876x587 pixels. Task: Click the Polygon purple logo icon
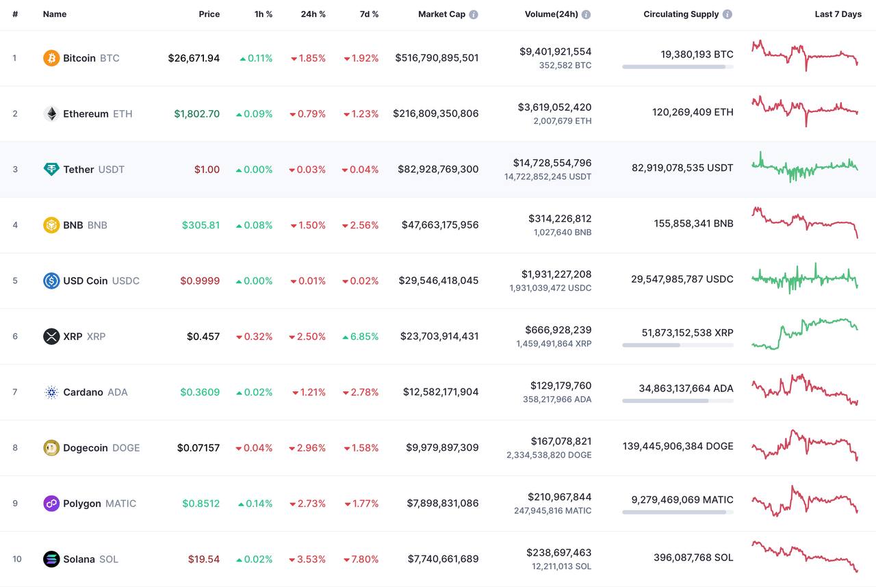point(51,504)
